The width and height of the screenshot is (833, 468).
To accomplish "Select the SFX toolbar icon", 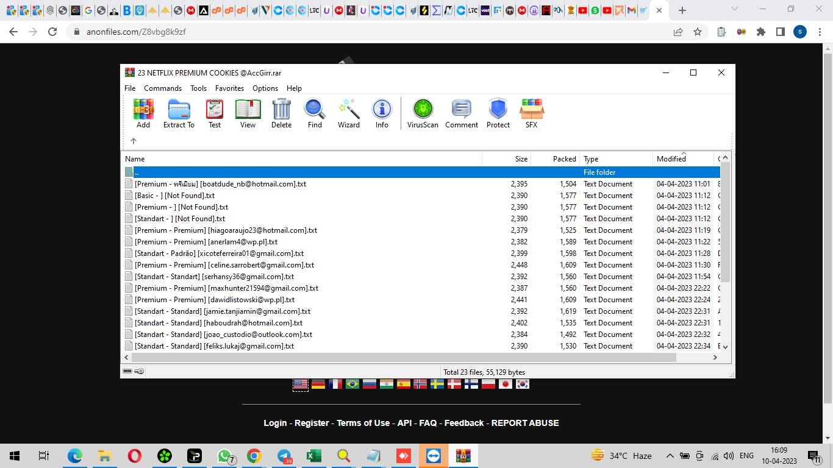I will [x=531, y=114].
